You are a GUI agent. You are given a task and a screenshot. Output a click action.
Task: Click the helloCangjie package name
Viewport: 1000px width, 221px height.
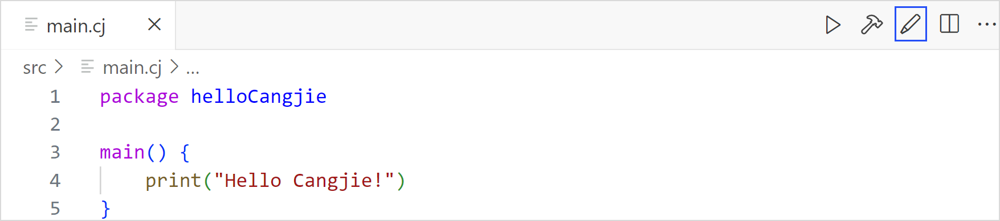259,97
